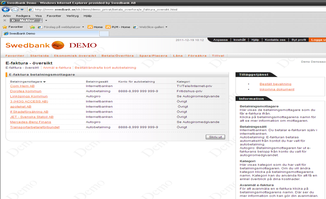Open the Home favorites bookmark

coord(95,27)
